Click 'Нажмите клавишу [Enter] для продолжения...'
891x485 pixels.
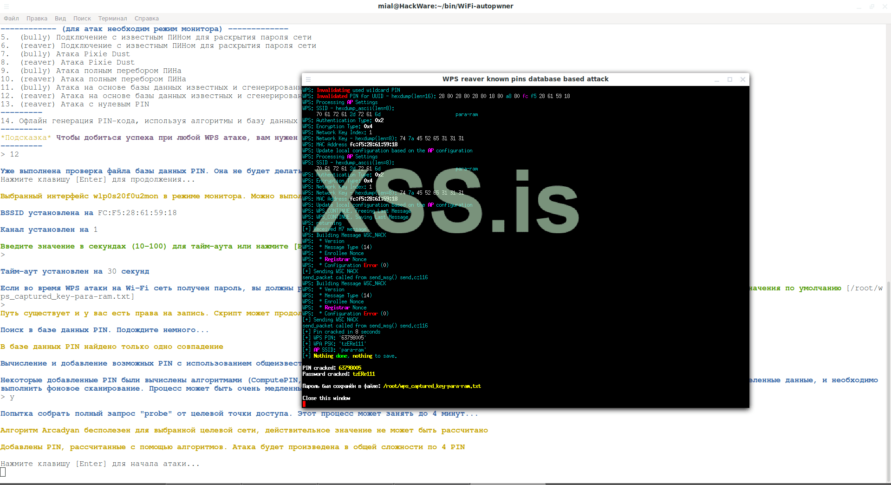(x=98, y=180)
